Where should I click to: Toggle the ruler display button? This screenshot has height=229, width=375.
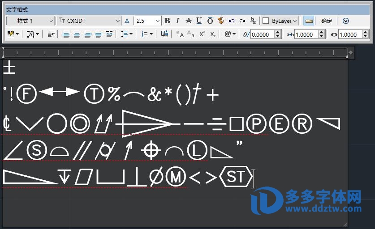tap(308, 21)
